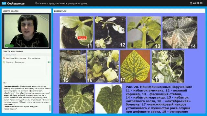Click the elapsed time 01:27:35
207x116 pixels.
click(x=198, y=3)
